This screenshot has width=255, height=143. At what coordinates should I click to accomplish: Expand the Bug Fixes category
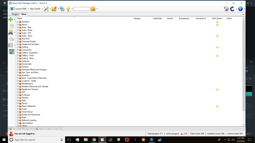[18, 39]
